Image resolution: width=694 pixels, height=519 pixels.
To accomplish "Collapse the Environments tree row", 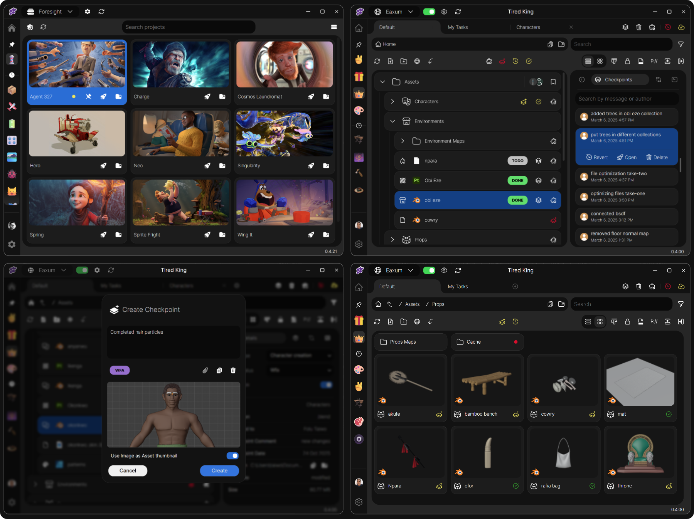I will point(392,121).
